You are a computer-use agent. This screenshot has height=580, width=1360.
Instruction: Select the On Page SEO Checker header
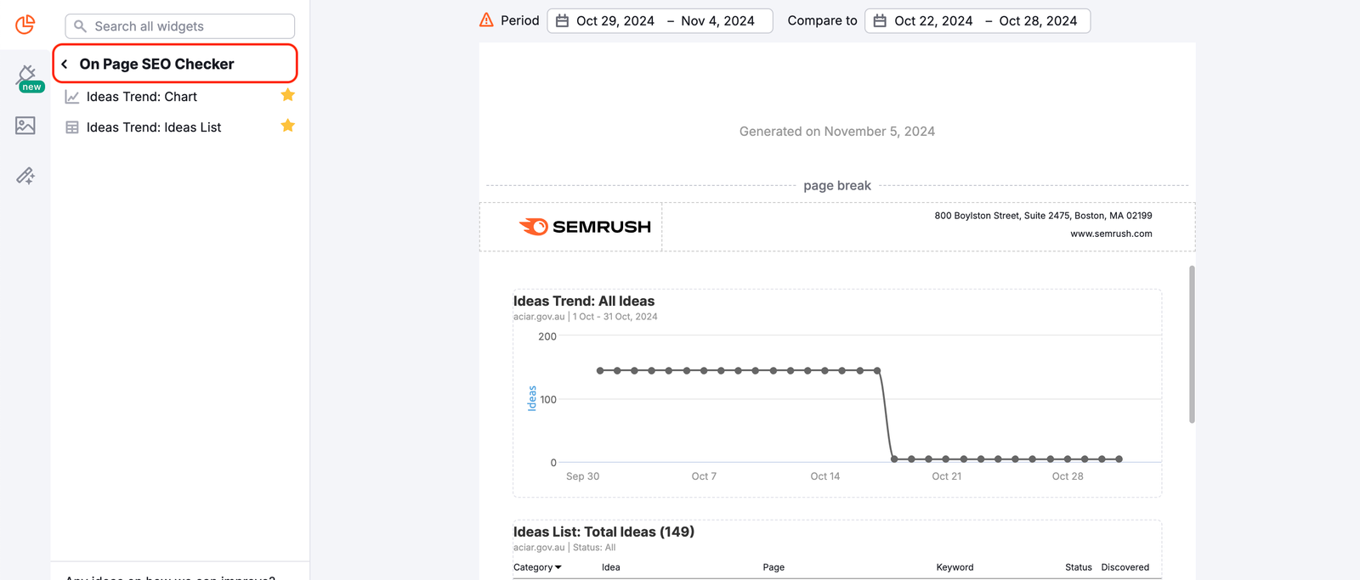156,63
